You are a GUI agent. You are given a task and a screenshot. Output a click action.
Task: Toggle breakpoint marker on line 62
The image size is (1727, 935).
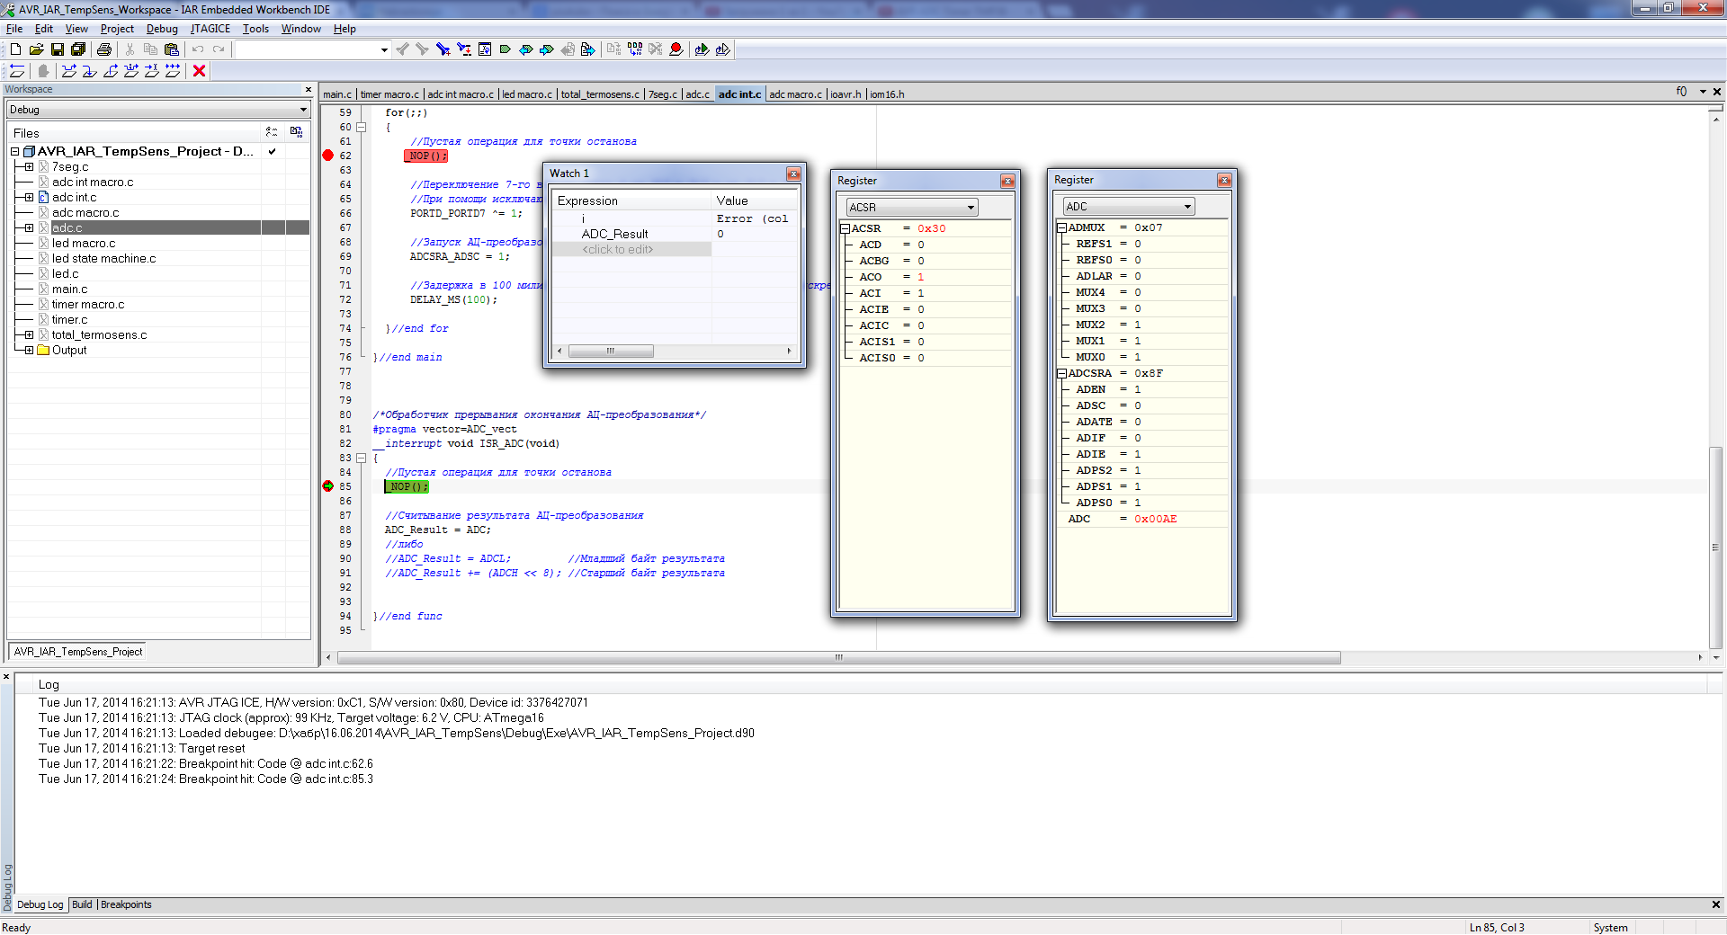pos(328,156)
